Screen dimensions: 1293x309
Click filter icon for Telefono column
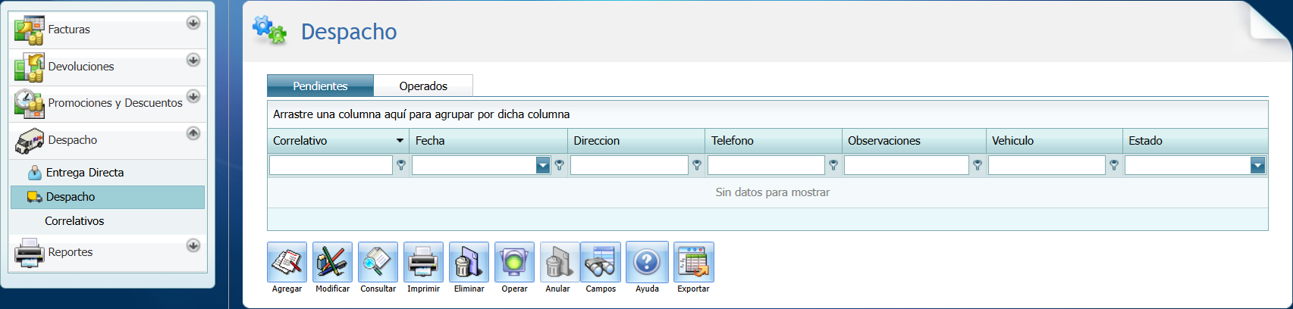point(833,165)
